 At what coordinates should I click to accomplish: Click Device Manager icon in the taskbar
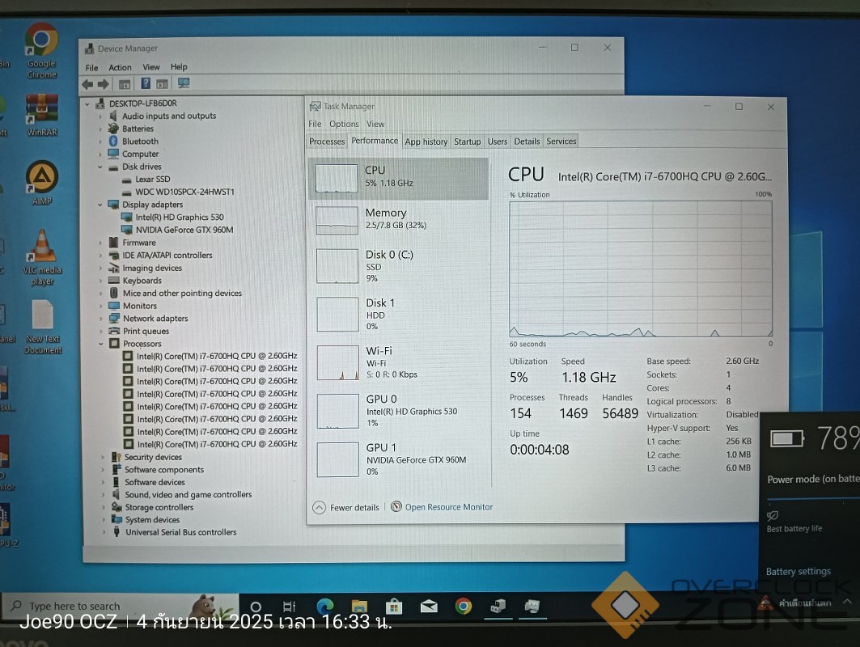[x=498, y=606]
